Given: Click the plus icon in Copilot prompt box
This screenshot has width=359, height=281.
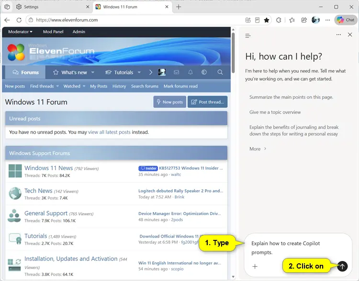Looking at the screenshot, I should coord(255,266).
